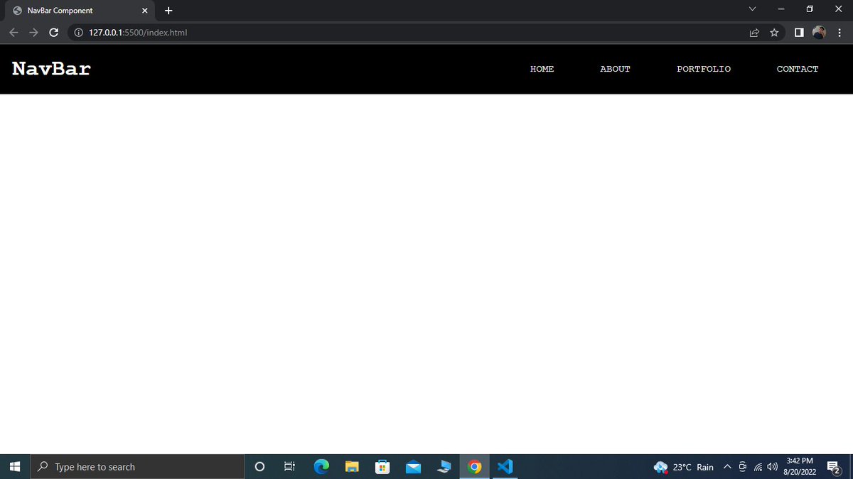The height and width of the screenshot is (479, 853).
Task: Open the notification center
Action: tap(834, 467)
